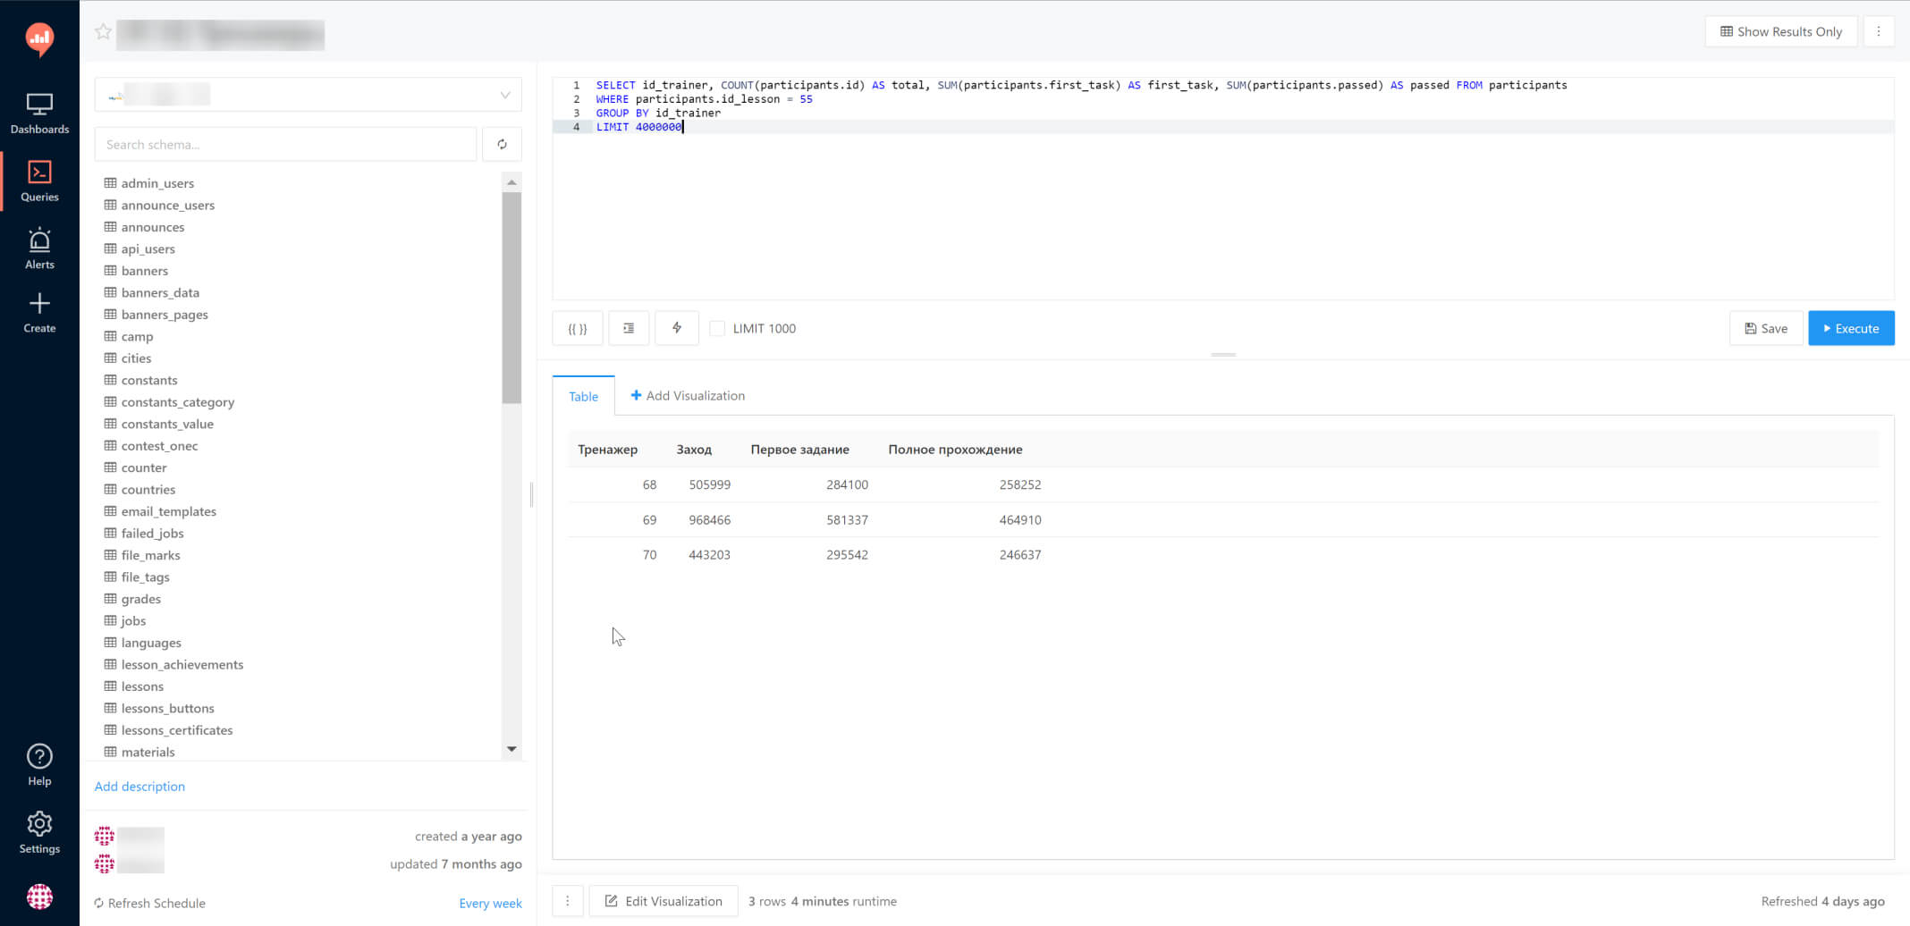Screen dimensions: 1910x926
Task: Sort by Полное прохождение column header
Action: pyautogui.click(x=955, y=449)
